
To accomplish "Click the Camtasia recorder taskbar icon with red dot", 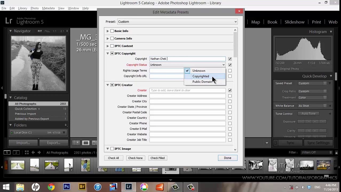I will [191, 187].
